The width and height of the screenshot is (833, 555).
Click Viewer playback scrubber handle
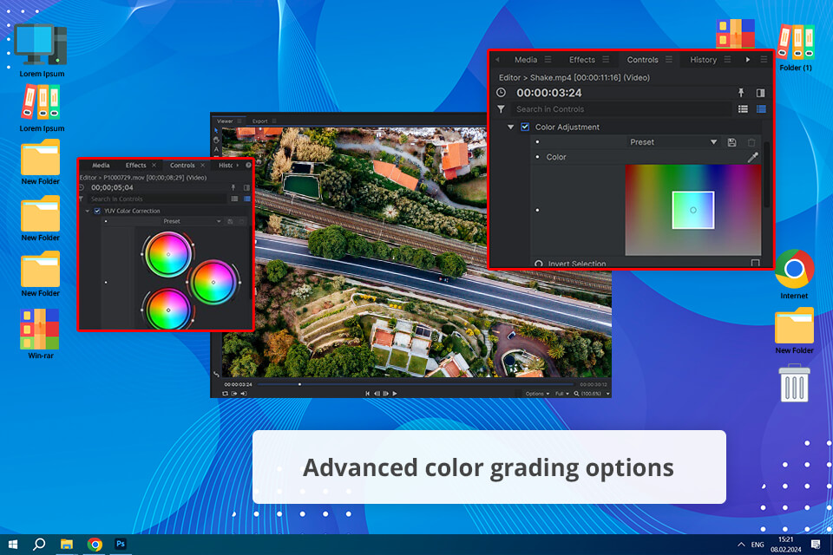click(299, 384)
